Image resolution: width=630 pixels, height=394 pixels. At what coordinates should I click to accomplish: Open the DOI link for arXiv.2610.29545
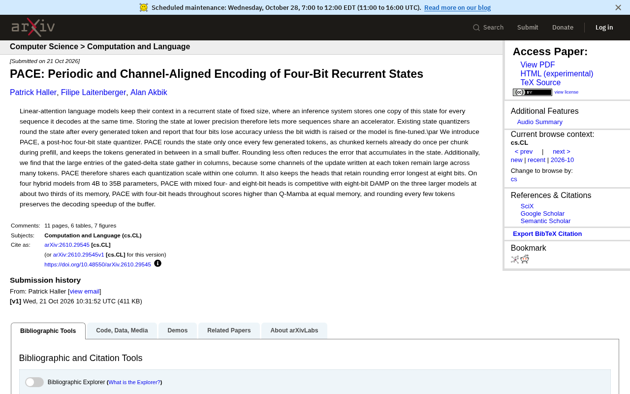click(97, 264)
